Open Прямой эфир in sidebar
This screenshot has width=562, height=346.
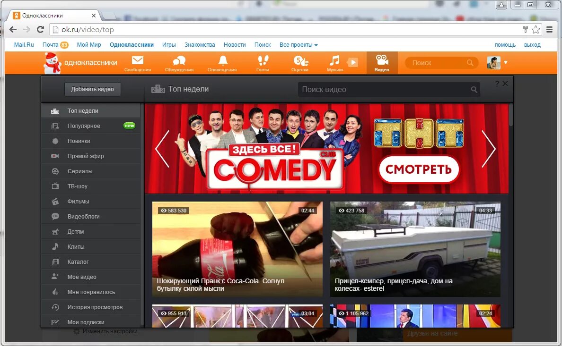point(91,156)
